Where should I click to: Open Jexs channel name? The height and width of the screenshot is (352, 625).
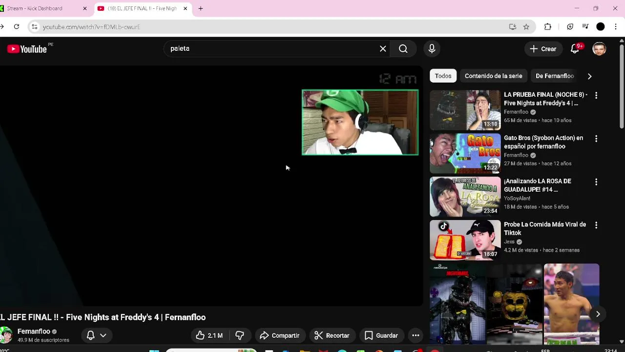coord(509,242)
